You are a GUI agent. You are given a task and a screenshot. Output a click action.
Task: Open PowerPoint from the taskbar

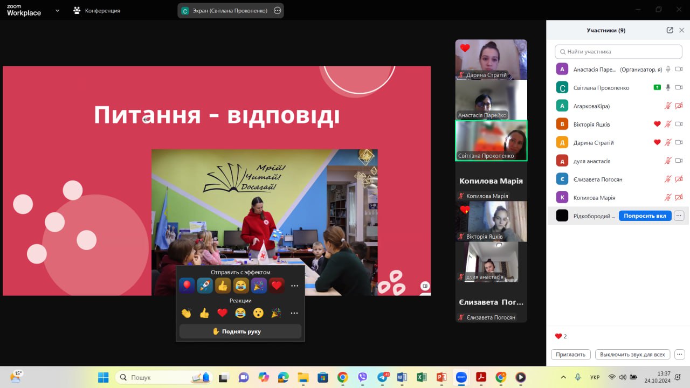(x=441, y=377)
